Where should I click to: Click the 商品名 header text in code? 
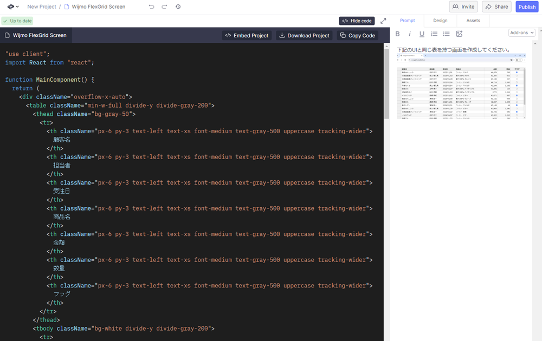(62, 217)
